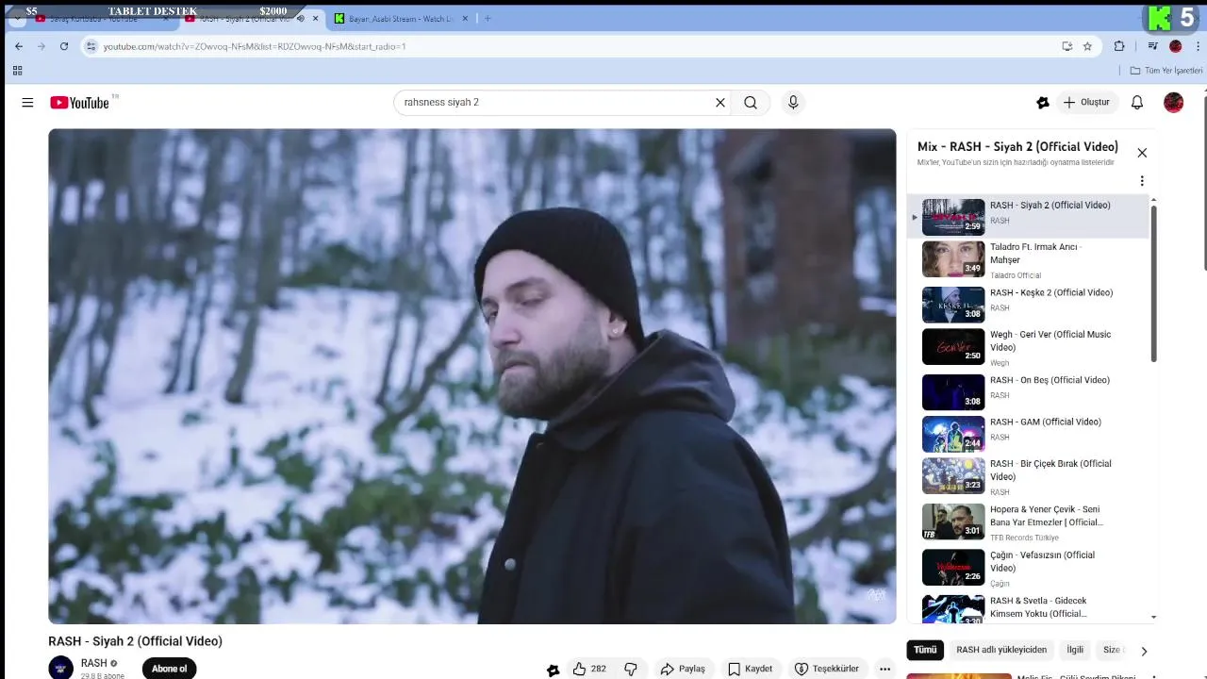Open YouTube notifications bell

[x=1137, y=103]
